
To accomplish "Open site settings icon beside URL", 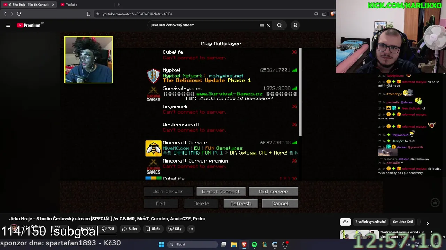I will (98, 14).
